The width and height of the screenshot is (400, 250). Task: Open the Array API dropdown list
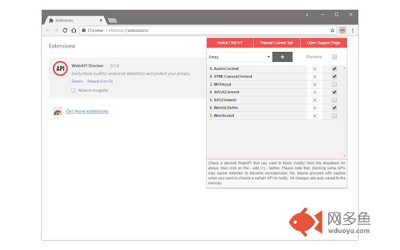coord(239,57)
